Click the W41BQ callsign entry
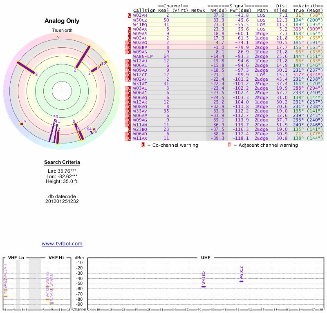 [x=140, y=24]
